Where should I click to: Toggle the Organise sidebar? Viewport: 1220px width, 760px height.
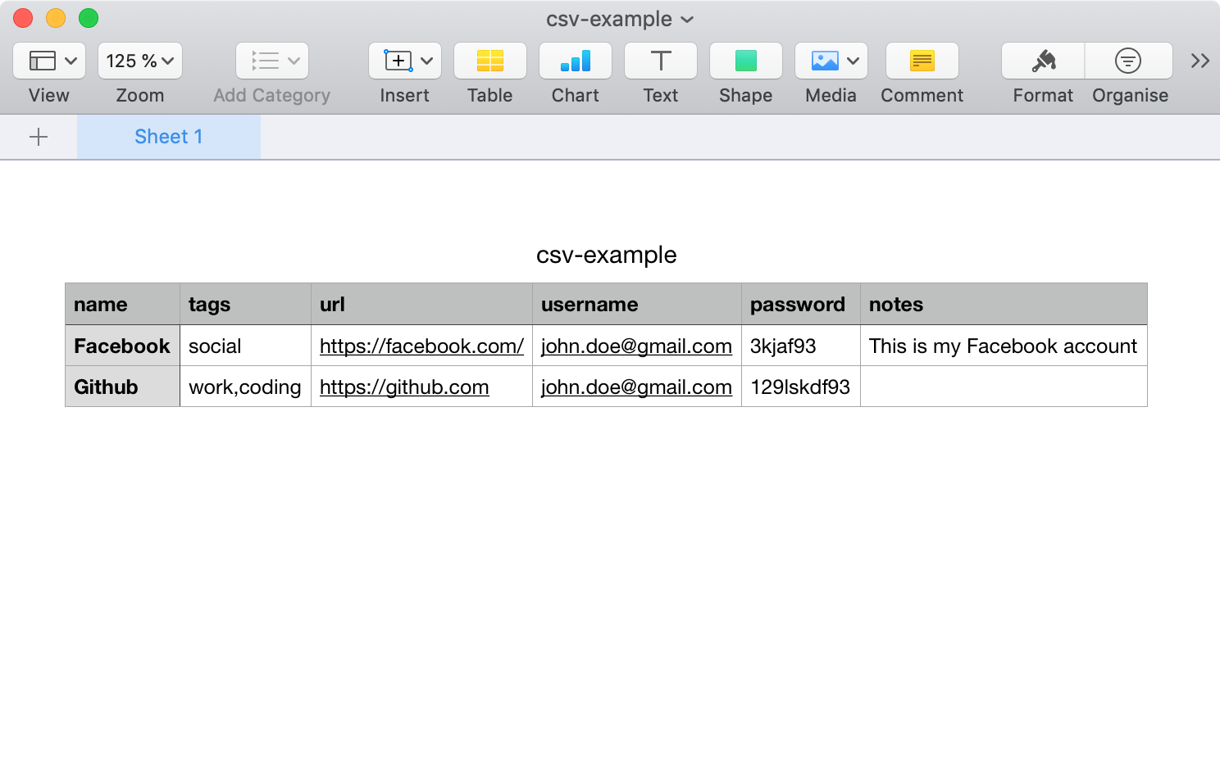(x=1129, y=61)
